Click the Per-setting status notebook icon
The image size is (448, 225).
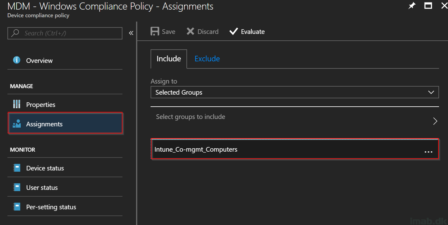[17, 207]
